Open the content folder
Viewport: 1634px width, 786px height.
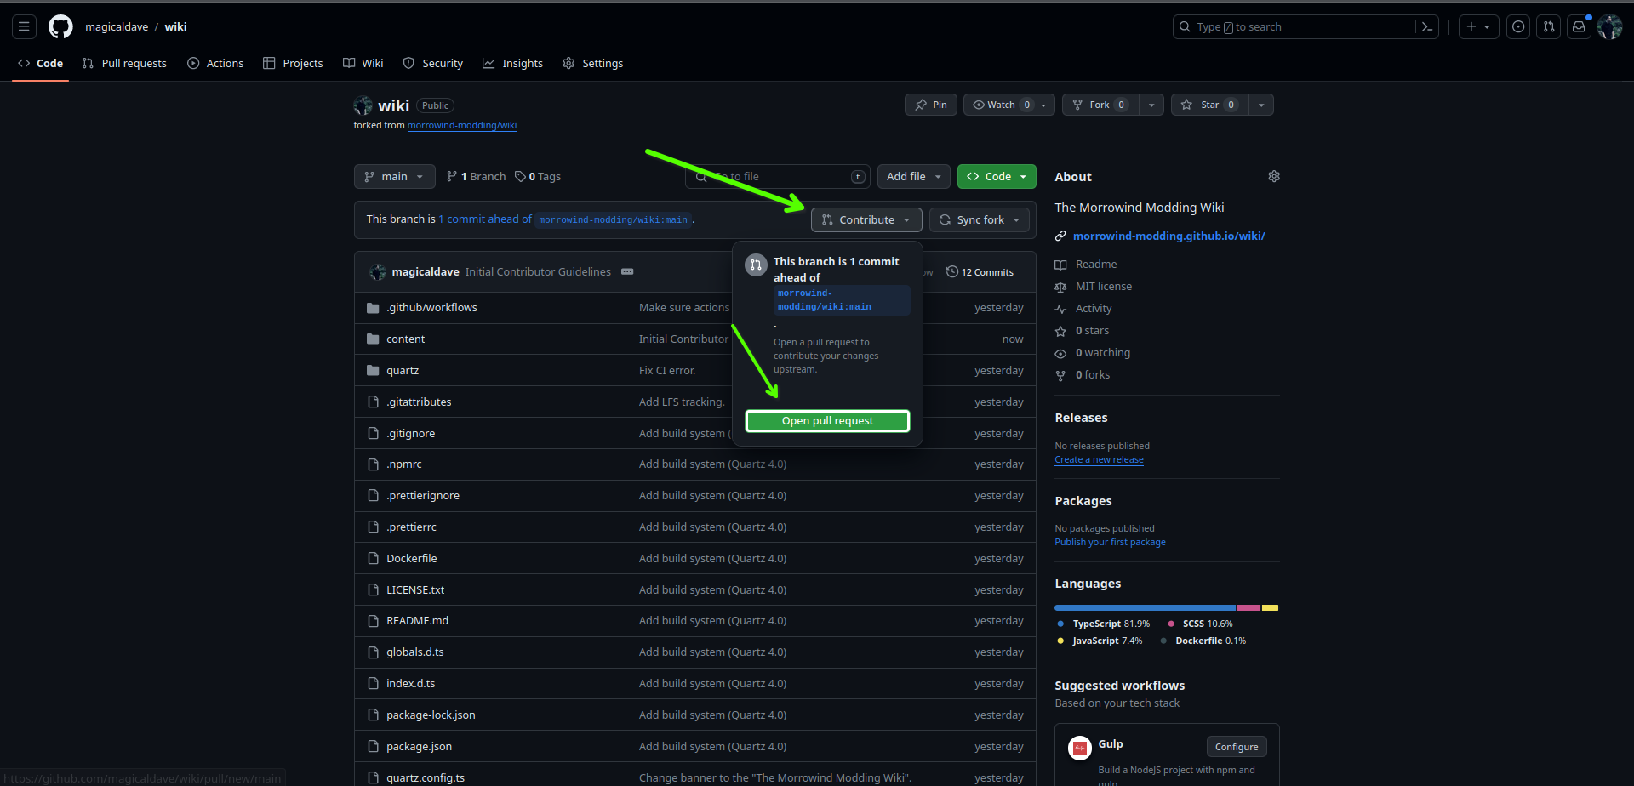(405, 339)
